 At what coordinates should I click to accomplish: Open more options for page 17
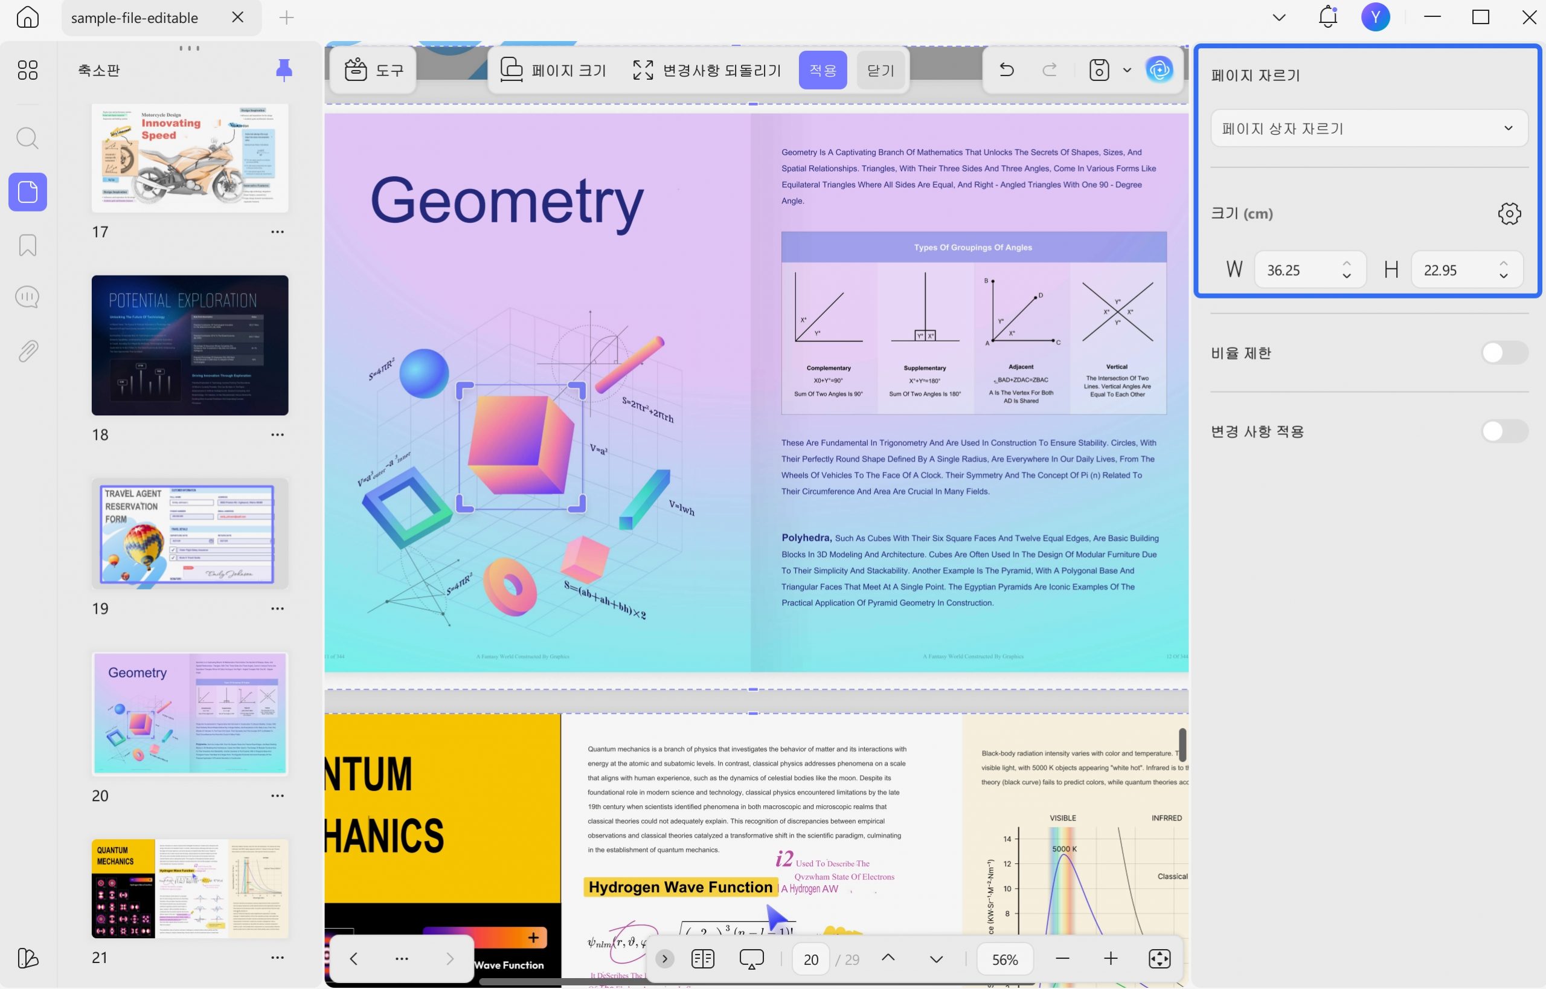click(277, 232)
